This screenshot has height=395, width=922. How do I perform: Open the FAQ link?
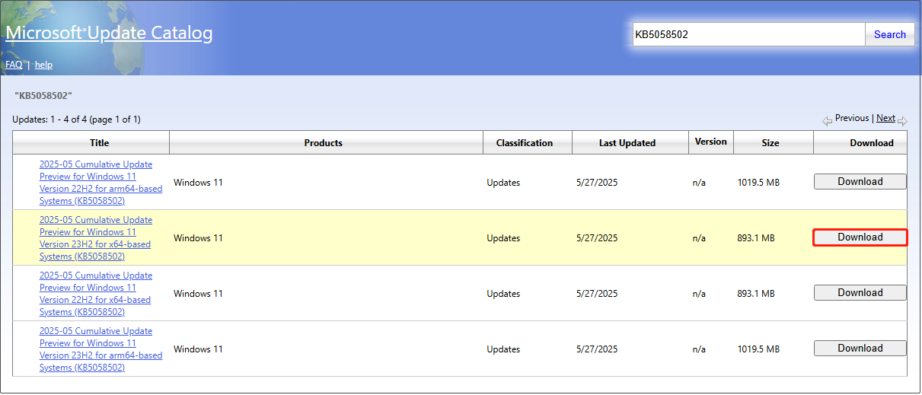[14, 65]
